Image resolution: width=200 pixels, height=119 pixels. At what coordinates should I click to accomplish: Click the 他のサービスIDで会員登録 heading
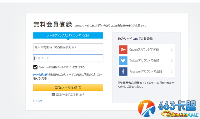pos(135,39)
